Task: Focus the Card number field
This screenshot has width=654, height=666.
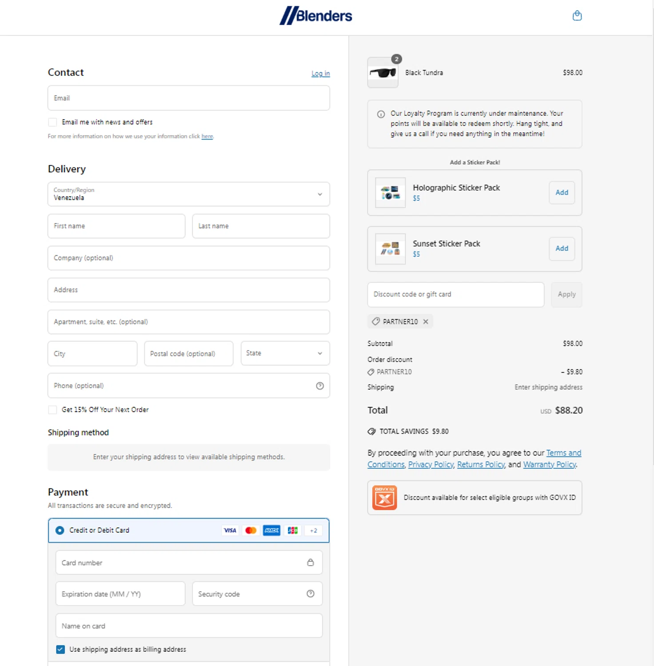Action: [x=189, y=563]
